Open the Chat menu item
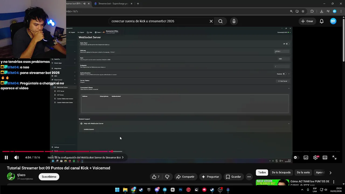This screenshot has width=345, height=194. 89,32
